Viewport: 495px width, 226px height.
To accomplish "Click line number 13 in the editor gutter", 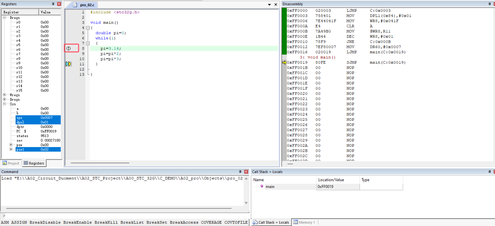I will tap(82, 74).
